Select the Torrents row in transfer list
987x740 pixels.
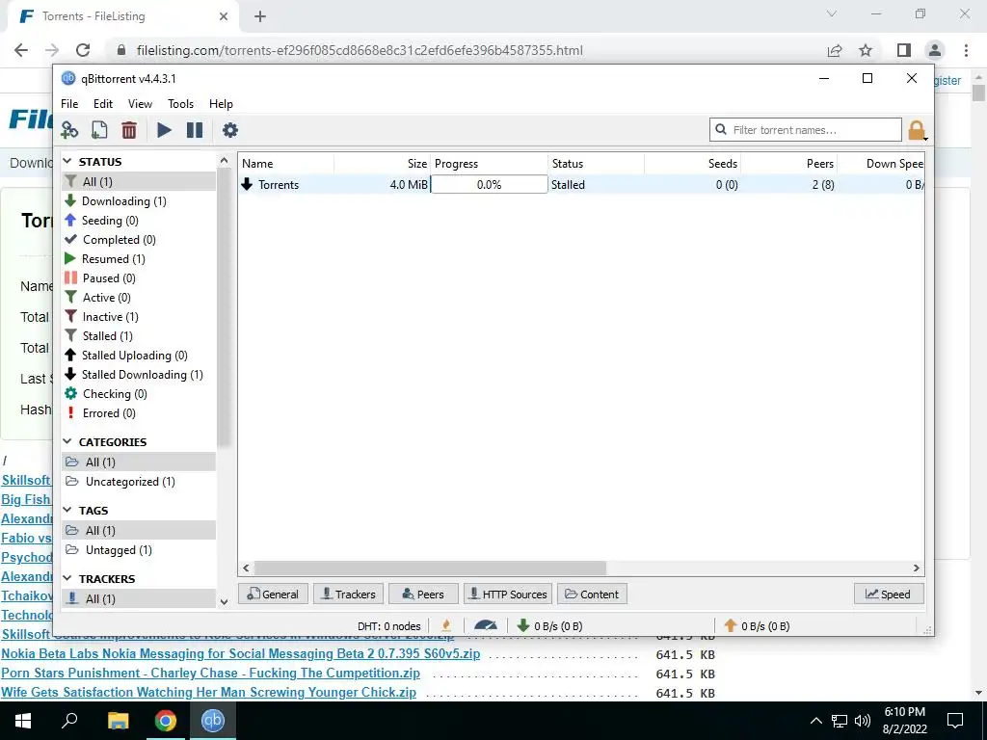pos(581,184)
